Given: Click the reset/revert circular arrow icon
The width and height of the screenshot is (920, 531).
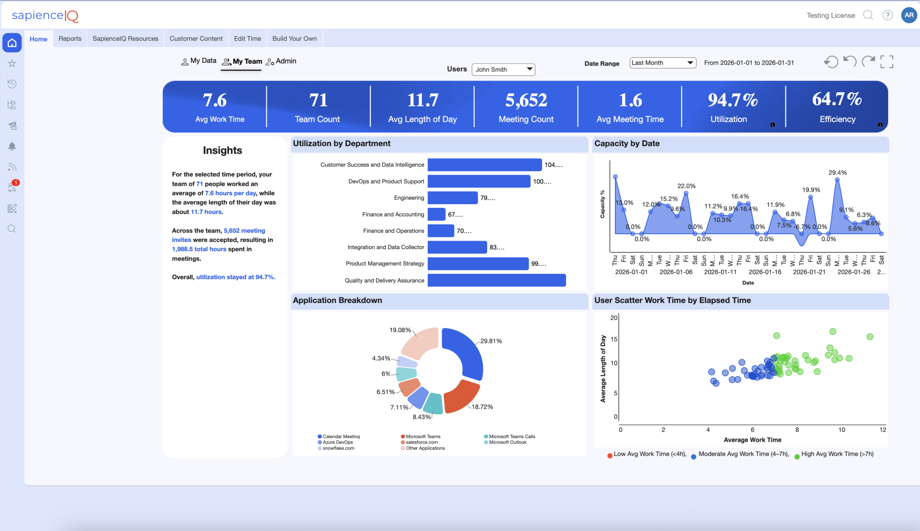Looking at the screenshot, I should 831,62.
